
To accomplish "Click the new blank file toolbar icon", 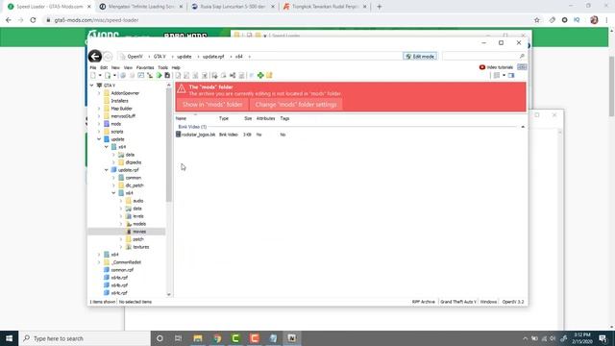I will coord(93,75).
